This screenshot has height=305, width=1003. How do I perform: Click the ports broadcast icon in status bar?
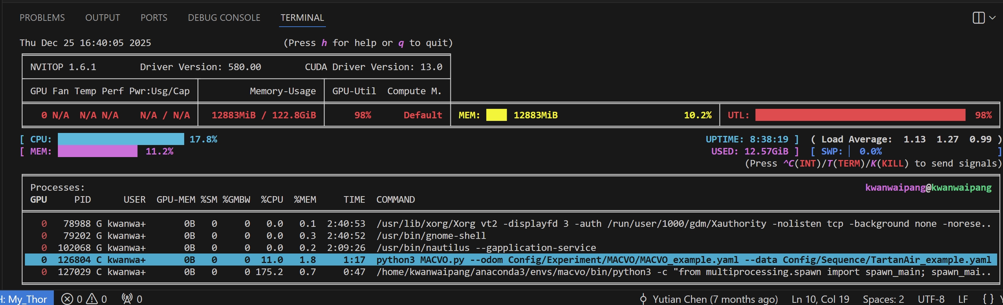(x=127, y=299)
